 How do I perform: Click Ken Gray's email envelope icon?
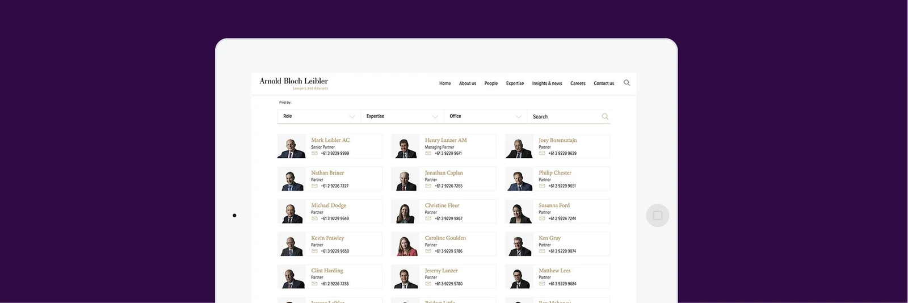coord(542,251)
